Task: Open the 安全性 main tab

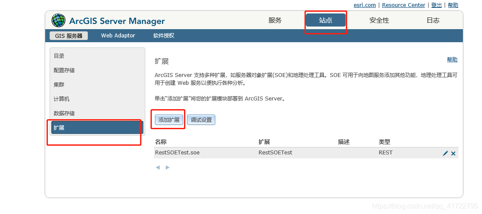Action: 379,20
